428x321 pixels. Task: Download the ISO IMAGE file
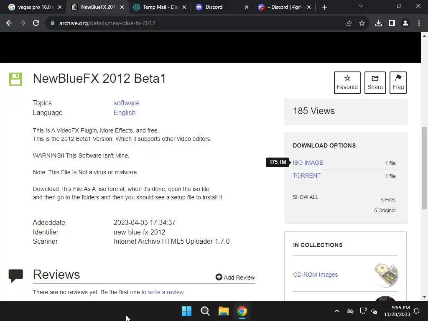308,163
